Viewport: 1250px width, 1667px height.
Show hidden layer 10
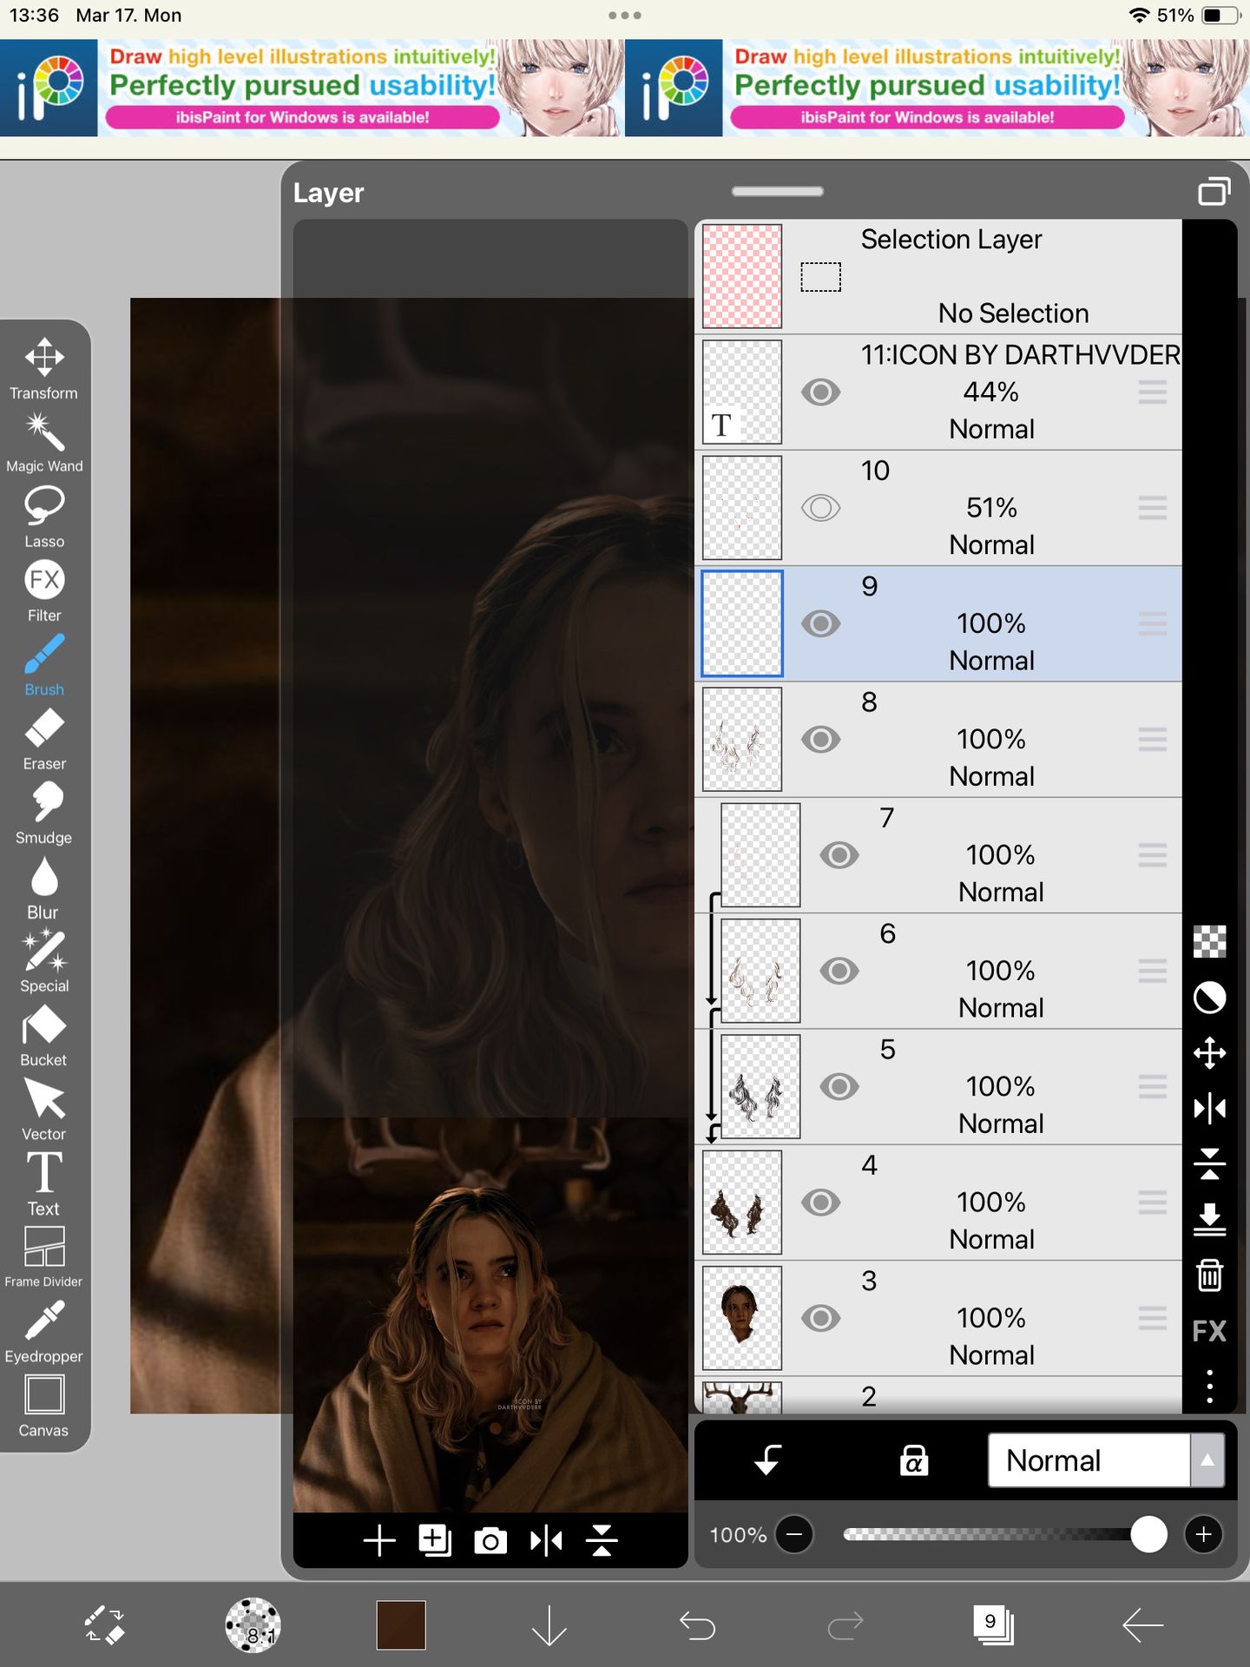coord(821,508)
